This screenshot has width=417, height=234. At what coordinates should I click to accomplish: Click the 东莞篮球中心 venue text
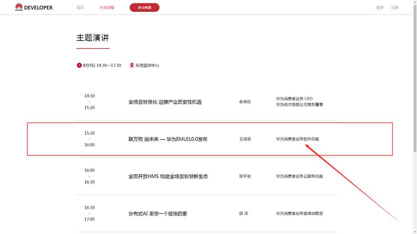(147, 65)
